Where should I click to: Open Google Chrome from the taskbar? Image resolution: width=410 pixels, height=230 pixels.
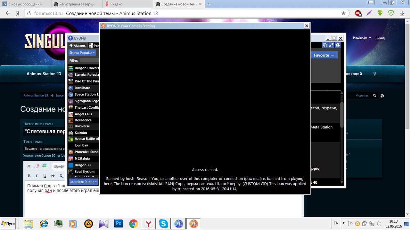click(x=134, y=224)
